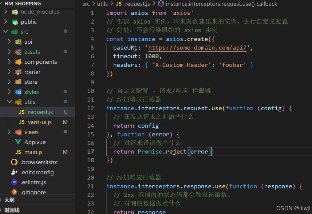Click the JS icon beside main.js
The image size is (312, 214).
[18, 152]
